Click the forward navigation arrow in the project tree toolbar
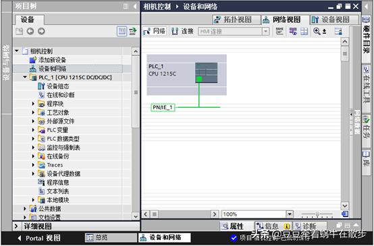This screenshot has width=374, height=246. pyautogui.click(x=41, y=31)
